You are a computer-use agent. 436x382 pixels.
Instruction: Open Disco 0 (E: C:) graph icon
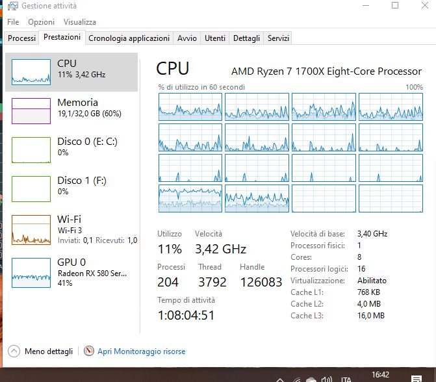tap(31, 150)
